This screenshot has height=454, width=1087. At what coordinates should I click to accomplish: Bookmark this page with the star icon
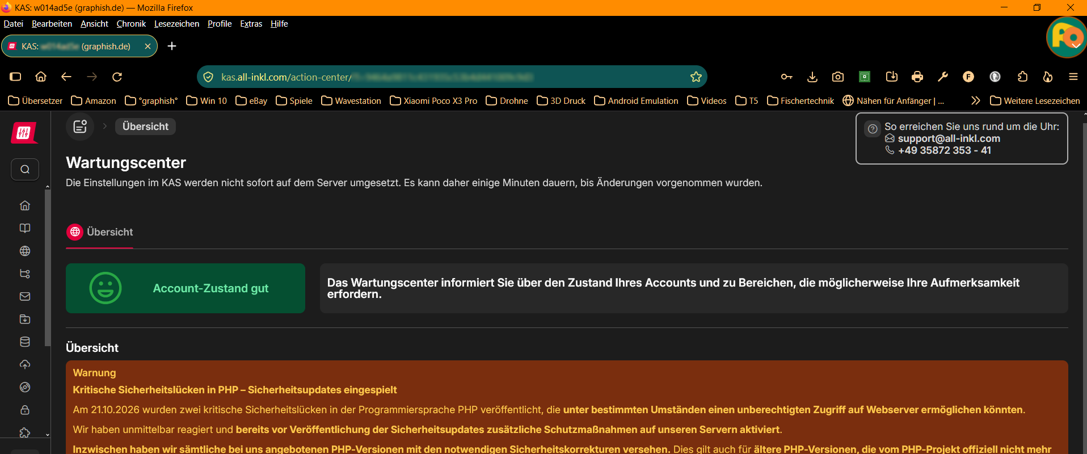696,77
